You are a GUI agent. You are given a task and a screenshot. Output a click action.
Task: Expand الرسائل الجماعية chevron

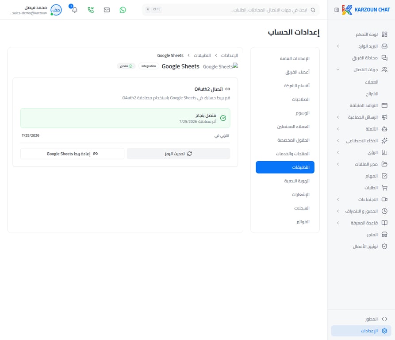pos(338,117)
